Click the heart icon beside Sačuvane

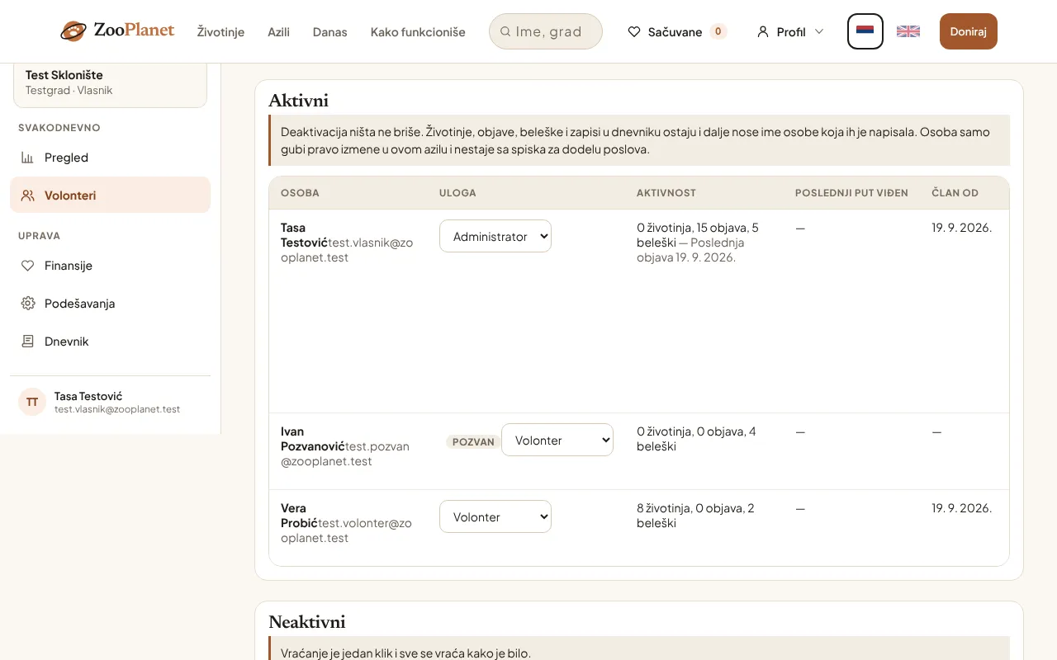634,32
